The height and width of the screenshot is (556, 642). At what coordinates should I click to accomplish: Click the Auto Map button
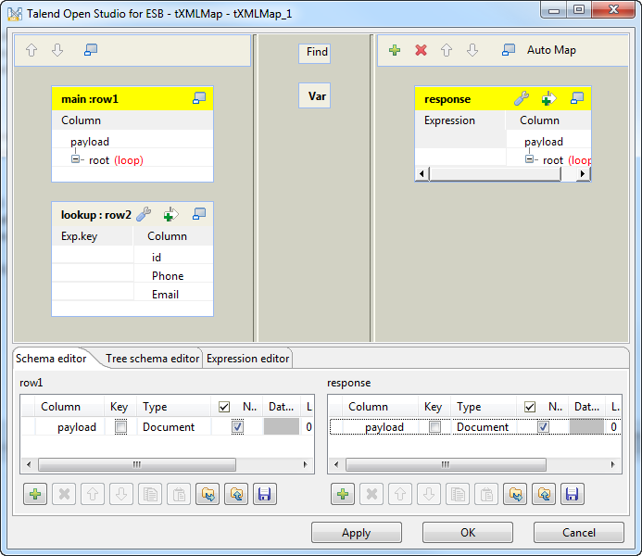[x=551, y=50]
